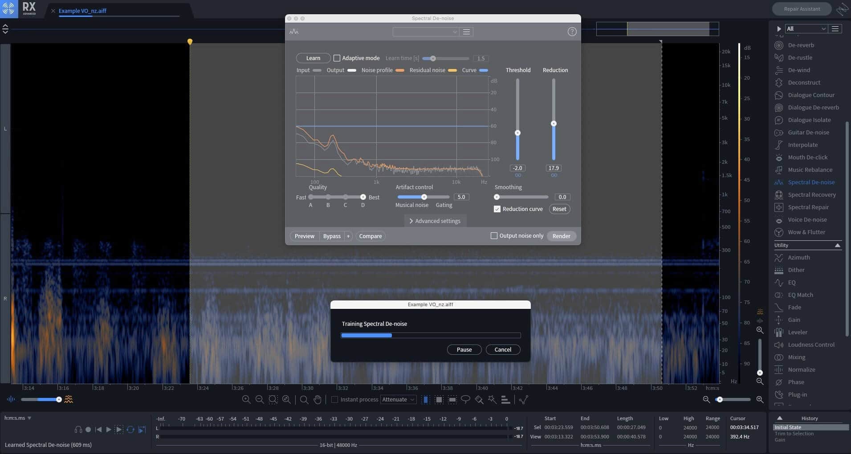Click the Record button in transport
851x454 pixels.
(88, 430)
